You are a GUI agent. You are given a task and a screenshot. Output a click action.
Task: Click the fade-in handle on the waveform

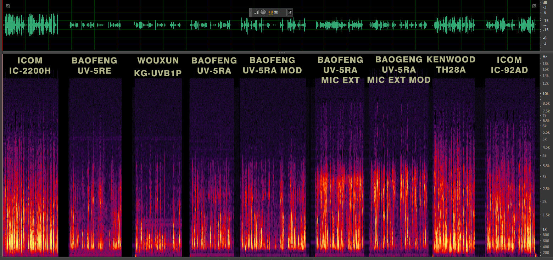click(x=8, y=6)
